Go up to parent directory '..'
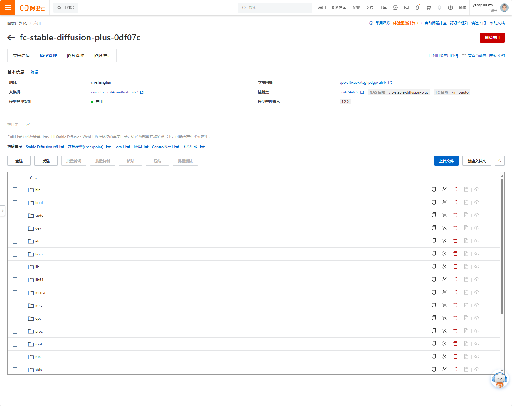Image resolution: width=512 pixels, height=406 pixels. point(33,178)
